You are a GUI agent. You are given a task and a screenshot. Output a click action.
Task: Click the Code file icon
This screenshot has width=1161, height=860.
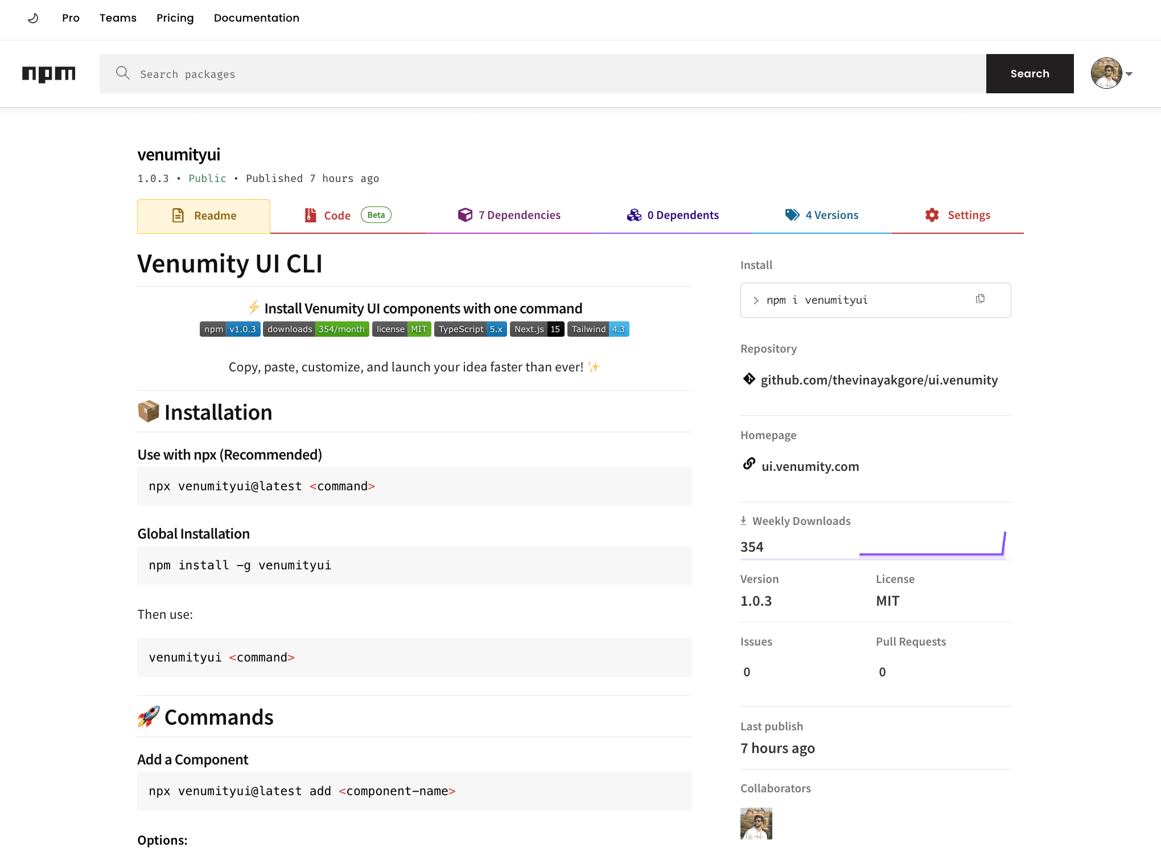311,215
